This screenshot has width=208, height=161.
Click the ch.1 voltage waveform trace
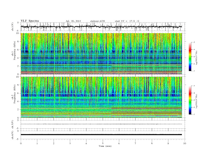pyautogui.click(x=101, y=27)
